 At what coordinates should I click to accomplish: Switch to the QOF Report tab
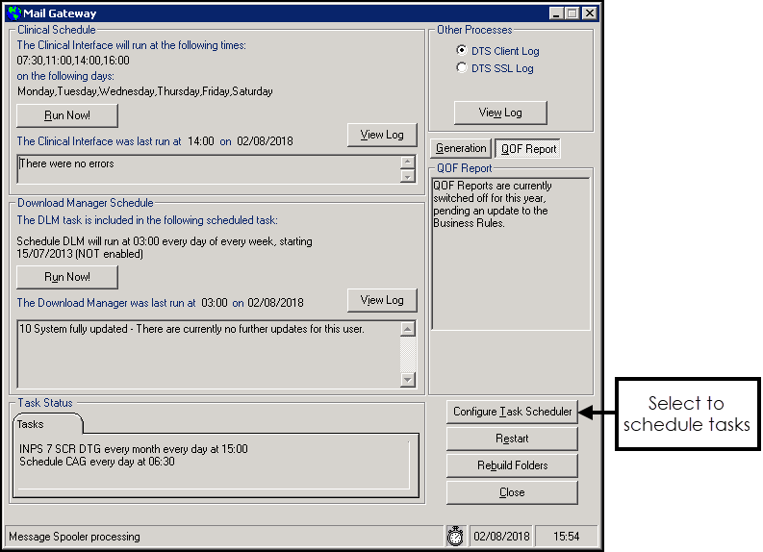pos(527,149)
